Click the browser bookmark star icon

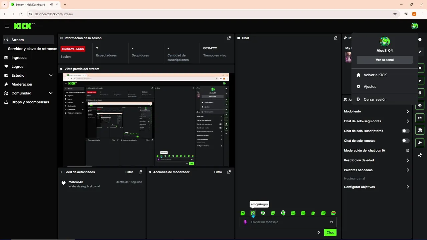coord(395,14)
